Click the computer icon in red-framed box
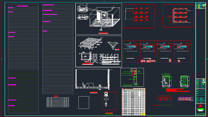Screen dimensions: 208x117 point(106,94)
